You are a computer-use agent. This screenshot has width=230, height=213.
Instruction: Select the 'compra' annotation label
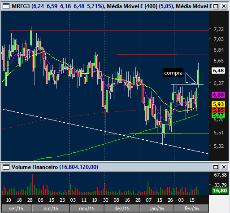[x=173, y=73]
